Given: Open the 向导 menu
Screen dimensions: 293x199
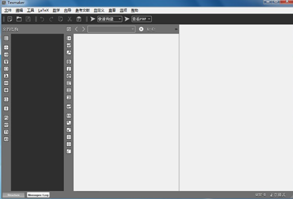Looking at the screenshot, I should 68,10.
